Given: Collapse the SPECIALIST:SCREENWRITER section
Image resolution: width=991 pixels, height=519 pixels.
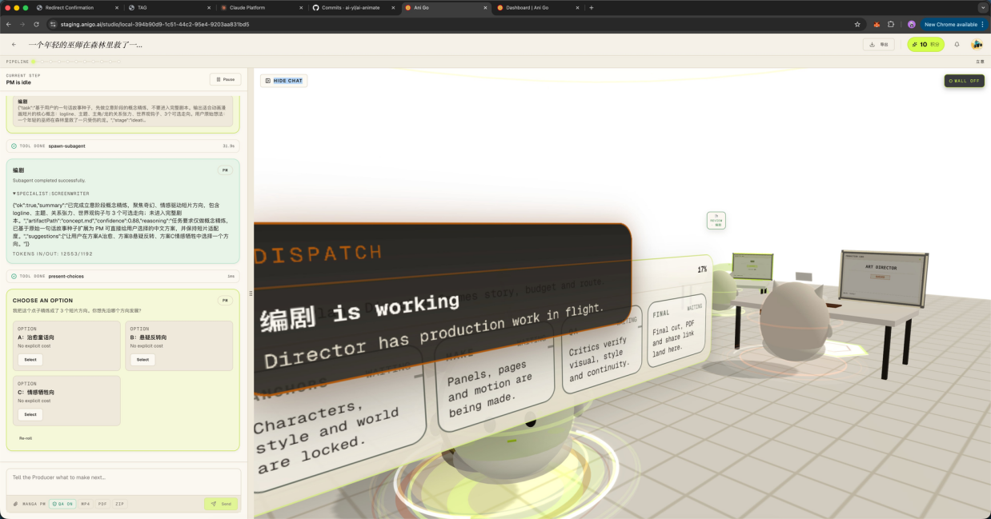Looking at the screenshot, I should (50, 194).
